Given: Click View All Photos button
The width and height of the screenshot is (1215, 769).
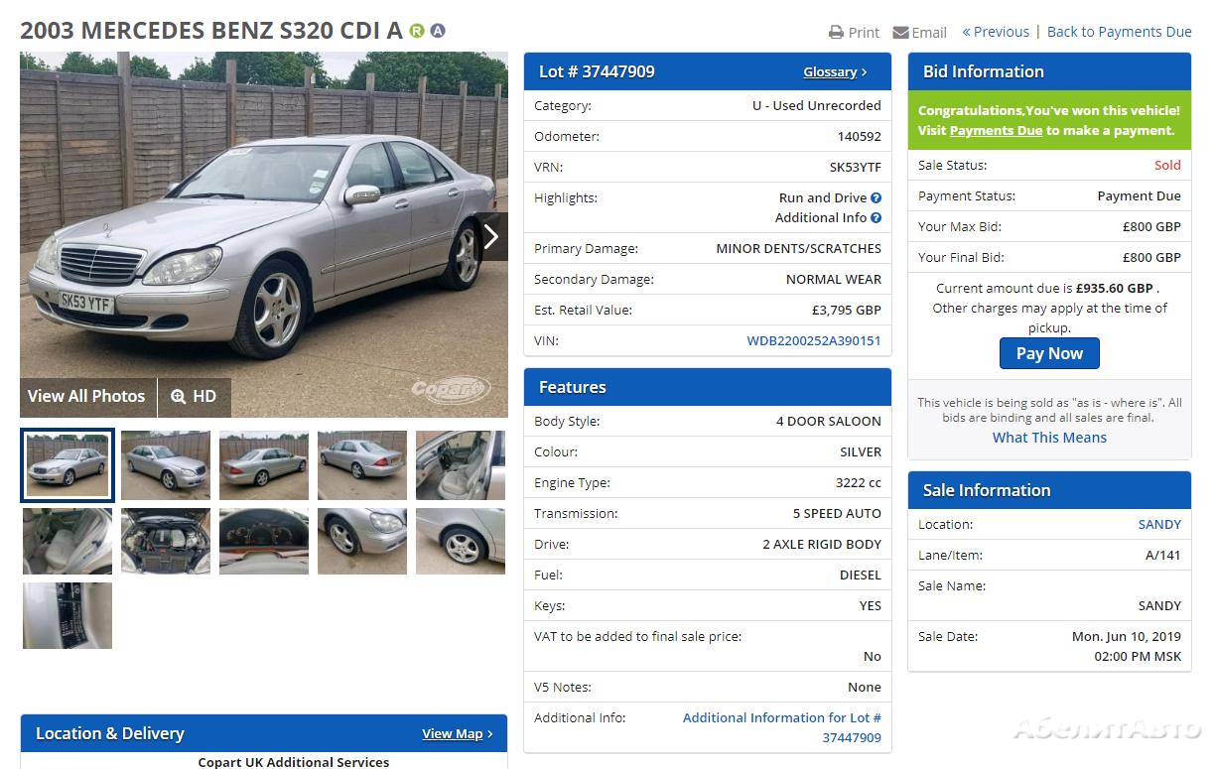Looking at the screenshot, I should pos(86,396).
